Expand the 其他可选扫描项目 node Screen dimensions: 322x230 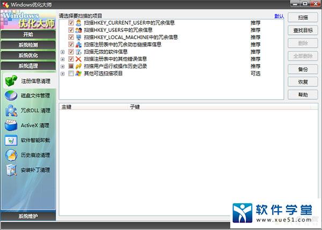63,73
